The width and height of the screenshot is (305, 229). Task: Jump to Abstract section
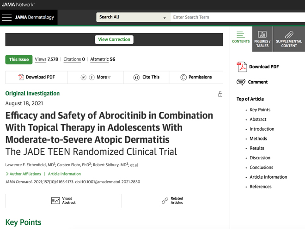pos(258,120)
